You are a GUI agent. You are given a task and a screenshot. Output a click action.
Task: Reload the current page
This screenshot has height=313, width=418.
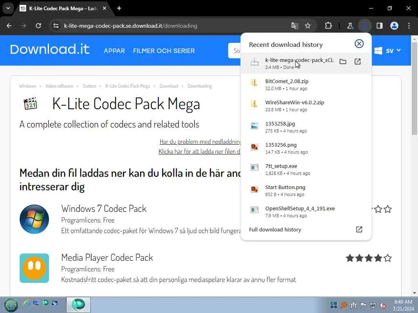click(38, 26)
